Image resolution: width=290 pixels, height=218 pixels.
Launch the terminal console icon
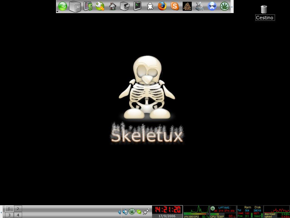137,6
